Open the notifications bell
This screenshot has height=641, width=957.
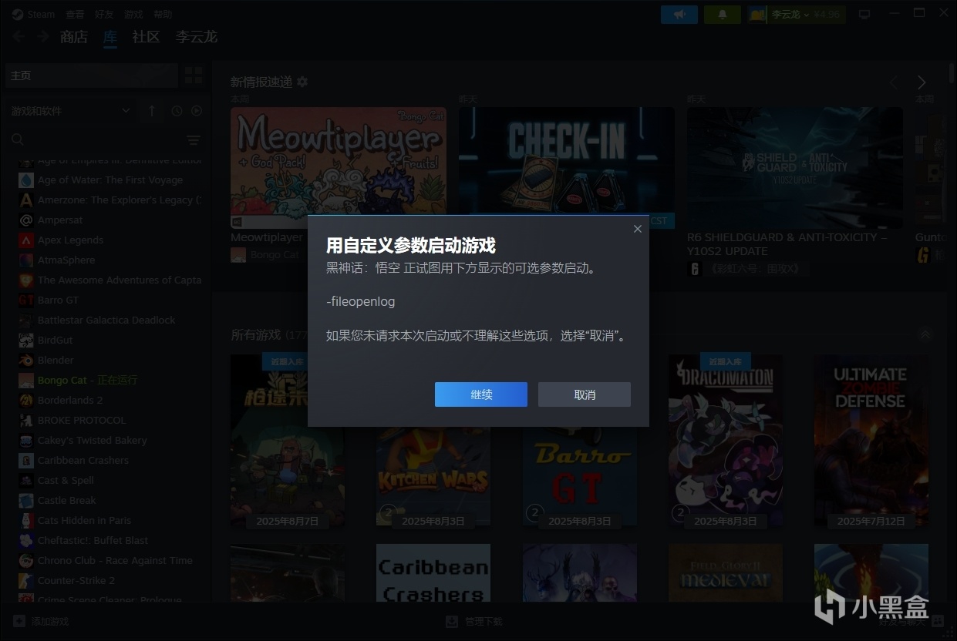[723, 15]
